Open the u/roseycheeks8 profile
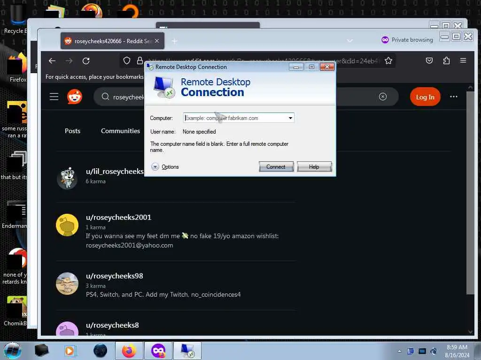481x360 pixels. tap(112, 325)
